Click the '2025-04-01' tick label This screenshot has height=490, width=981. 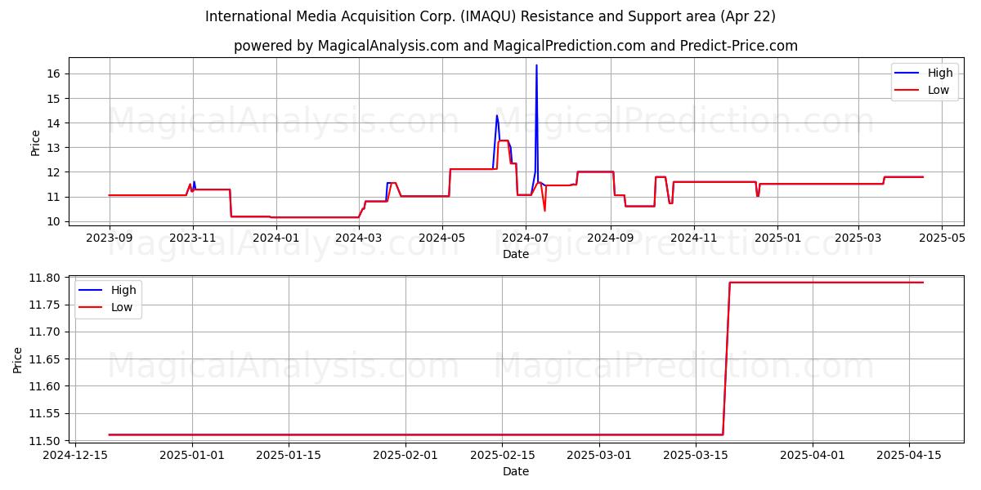click(813, 455)
